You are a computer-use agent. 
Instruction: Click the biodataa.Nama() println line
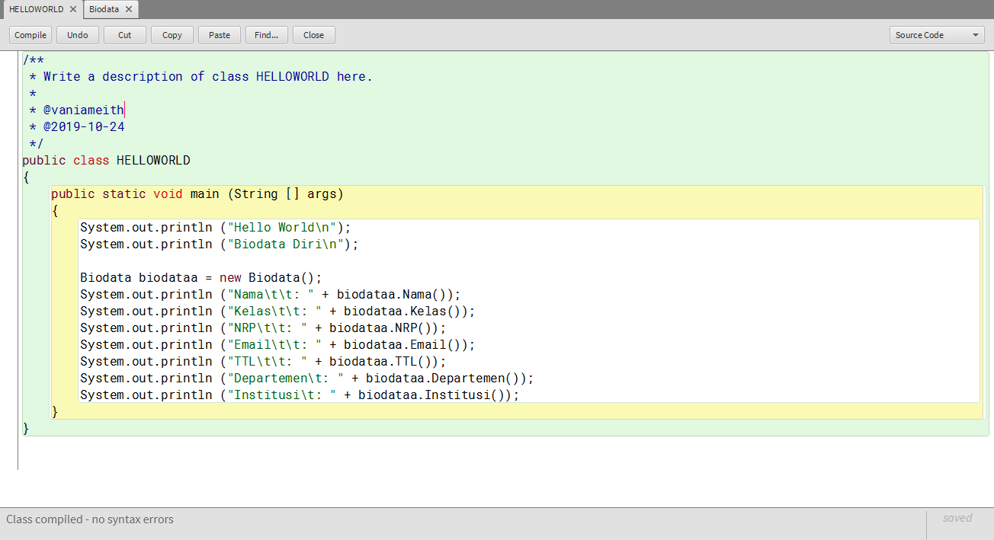tap(271, 294)
